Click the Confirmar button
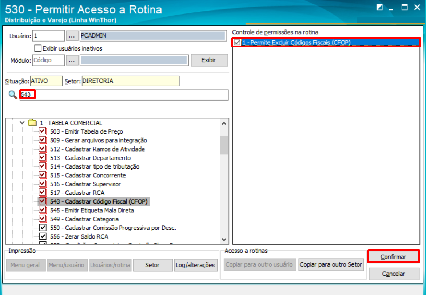The image size is (426, 295). (393, 257)
